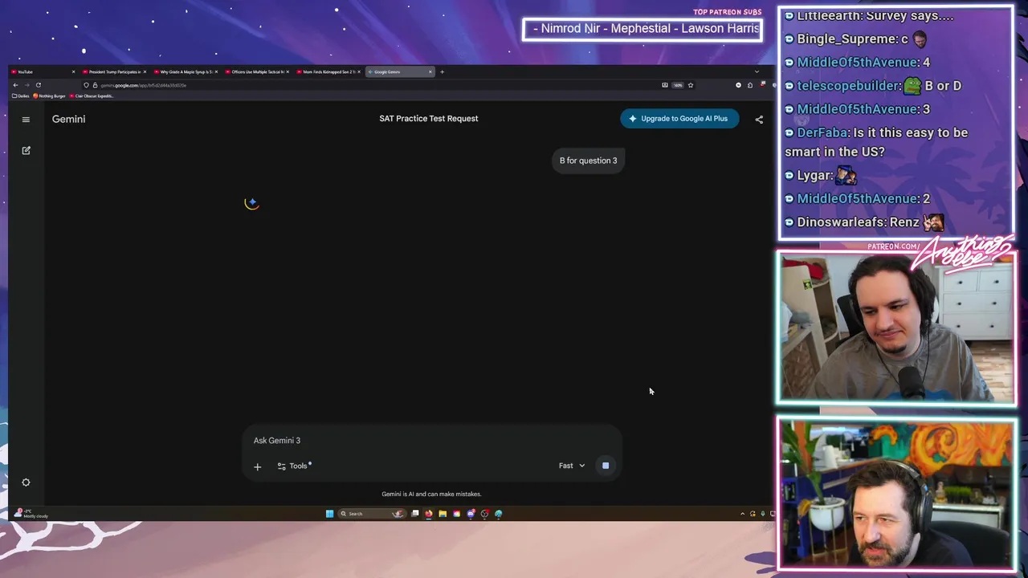Open the Dailies bookmarks folder
Image resolution: width=1028 pixels, height=578 pixels.
click(21, 96)
